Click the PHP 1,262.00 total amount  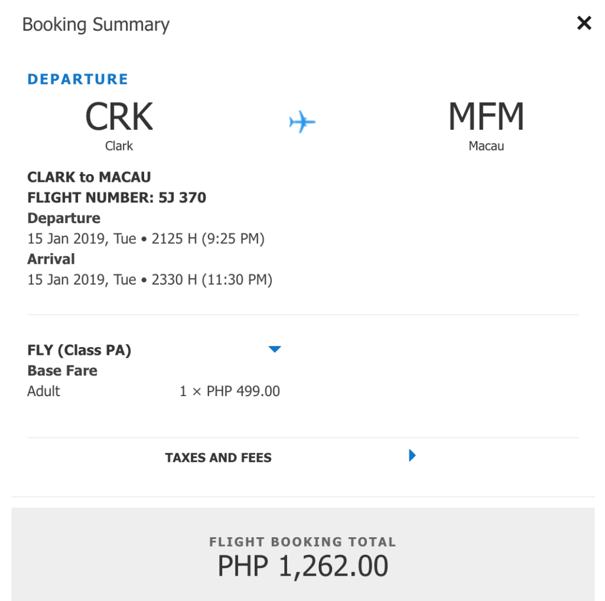(303, 566)
